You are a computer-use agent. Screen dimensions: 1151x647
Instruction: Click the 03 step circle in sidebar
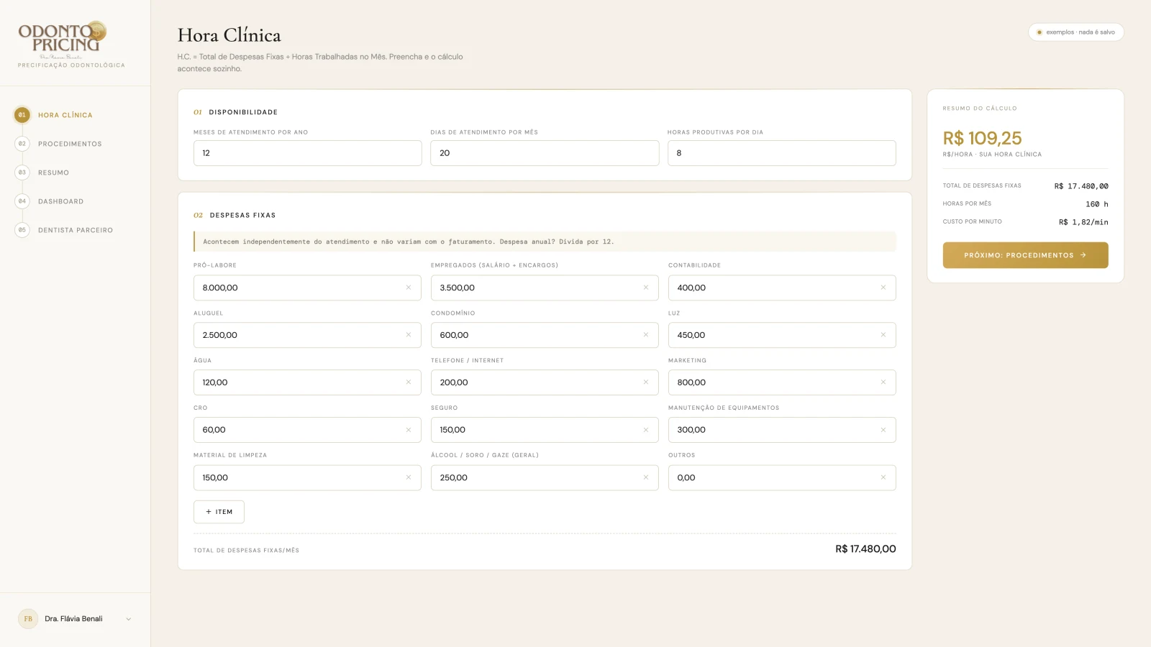click(x=22, y=173)
